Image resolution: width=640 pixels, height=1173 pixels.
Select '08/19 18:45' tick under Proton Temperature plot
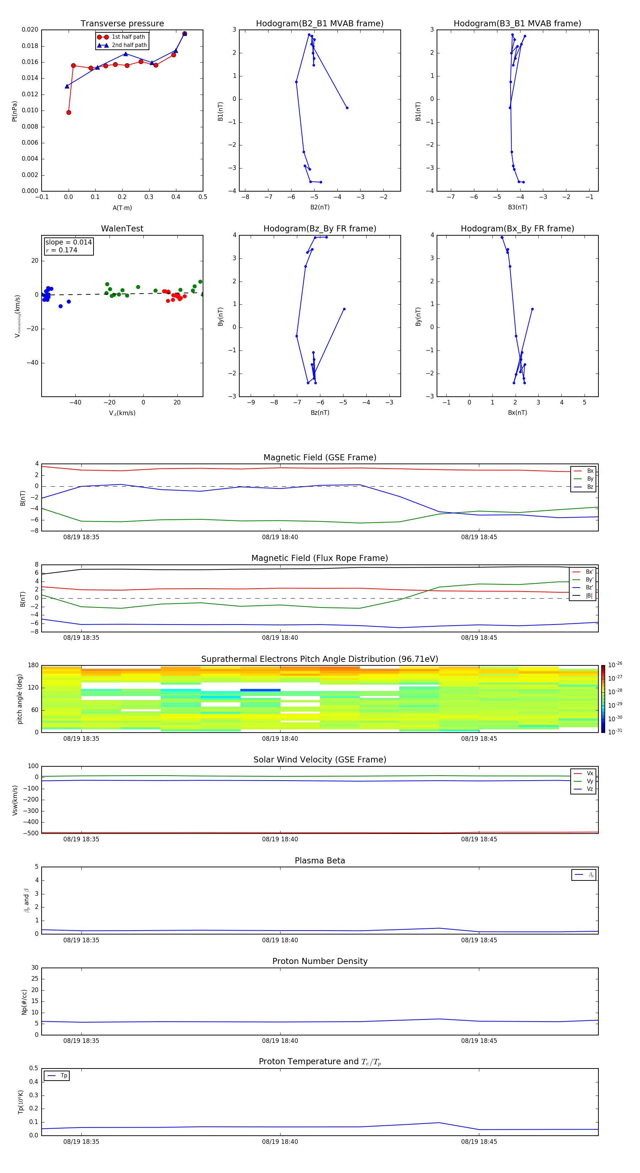479,1142
